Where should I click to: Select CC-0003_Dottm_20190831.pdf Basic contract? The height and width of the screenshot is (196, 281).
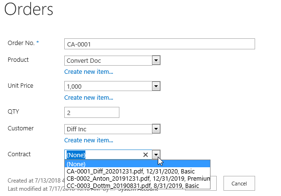pos(137,185)
